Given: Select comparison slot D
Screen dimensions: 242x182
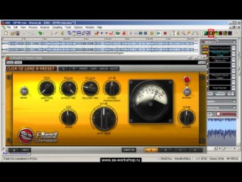Looking at the screenshot, I should pyautogui.click(x=195, y=150).
